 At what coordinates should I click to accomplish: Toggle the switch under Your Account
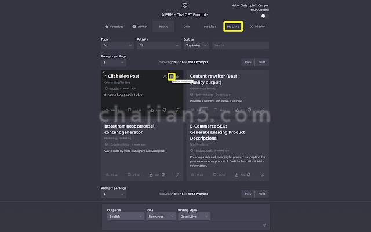tap(264, 16)
